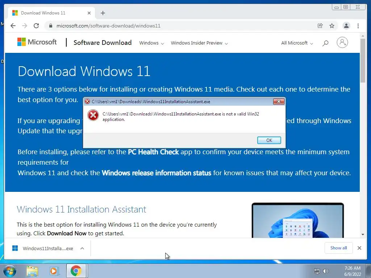Open the Chrome three-dot menu
Image resolution: width=371 pixels, height=278 pixels.
358,26
